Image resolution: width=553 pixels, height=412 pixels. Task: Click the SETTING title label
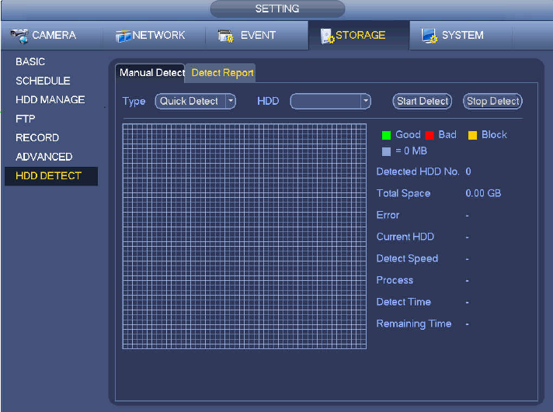(x=277, y=9)
